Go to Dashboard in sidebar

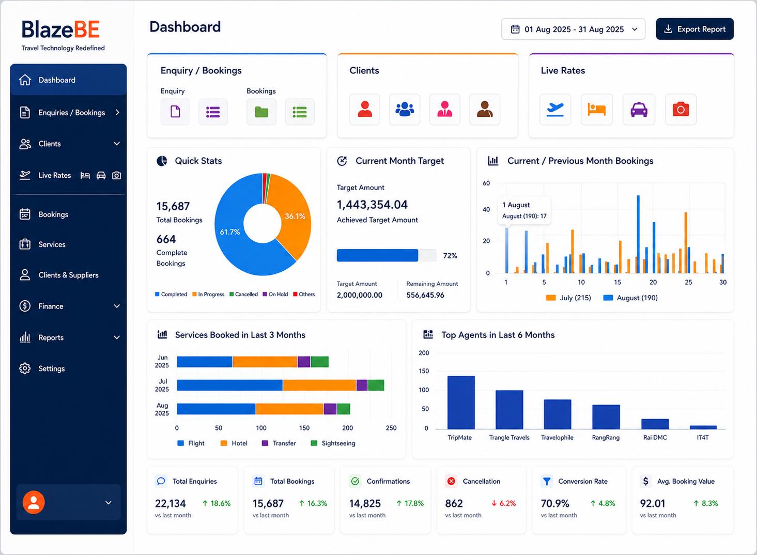tap(68, 80)
